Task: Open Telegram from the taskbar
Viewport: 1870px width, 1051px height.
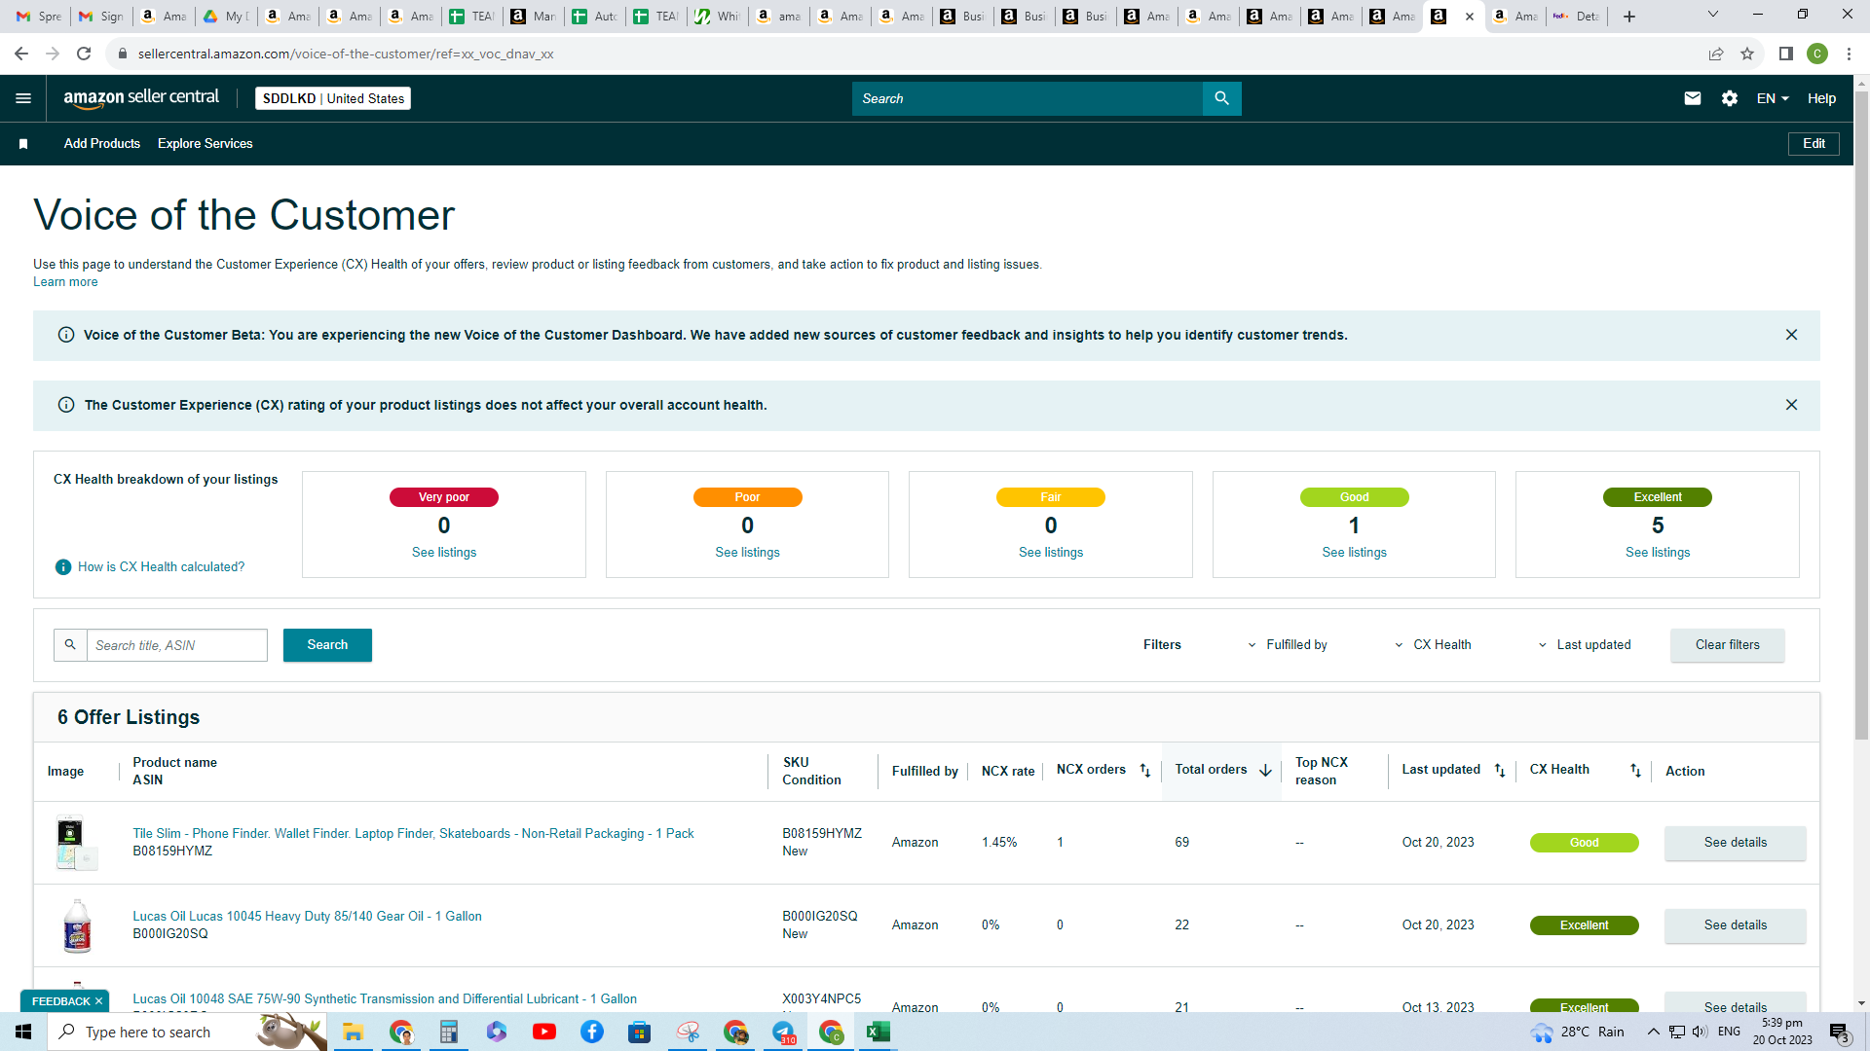Action: (x=783, y=1032)
